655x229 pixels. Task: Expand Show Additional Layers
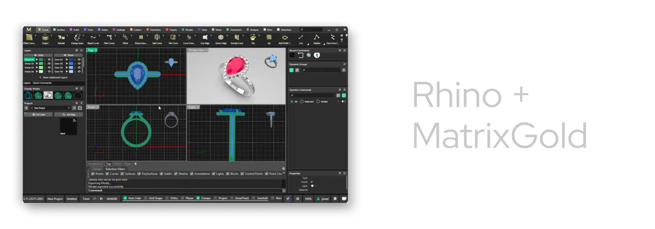[x=53, y=78]
